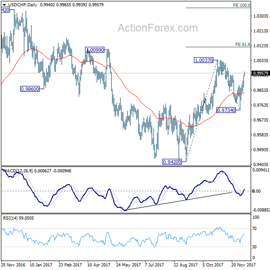This screenshot has width=270, height=270.
Task: Click the 0.94935 price axis value
Action: pyautogui.click(x=261, y=149)
